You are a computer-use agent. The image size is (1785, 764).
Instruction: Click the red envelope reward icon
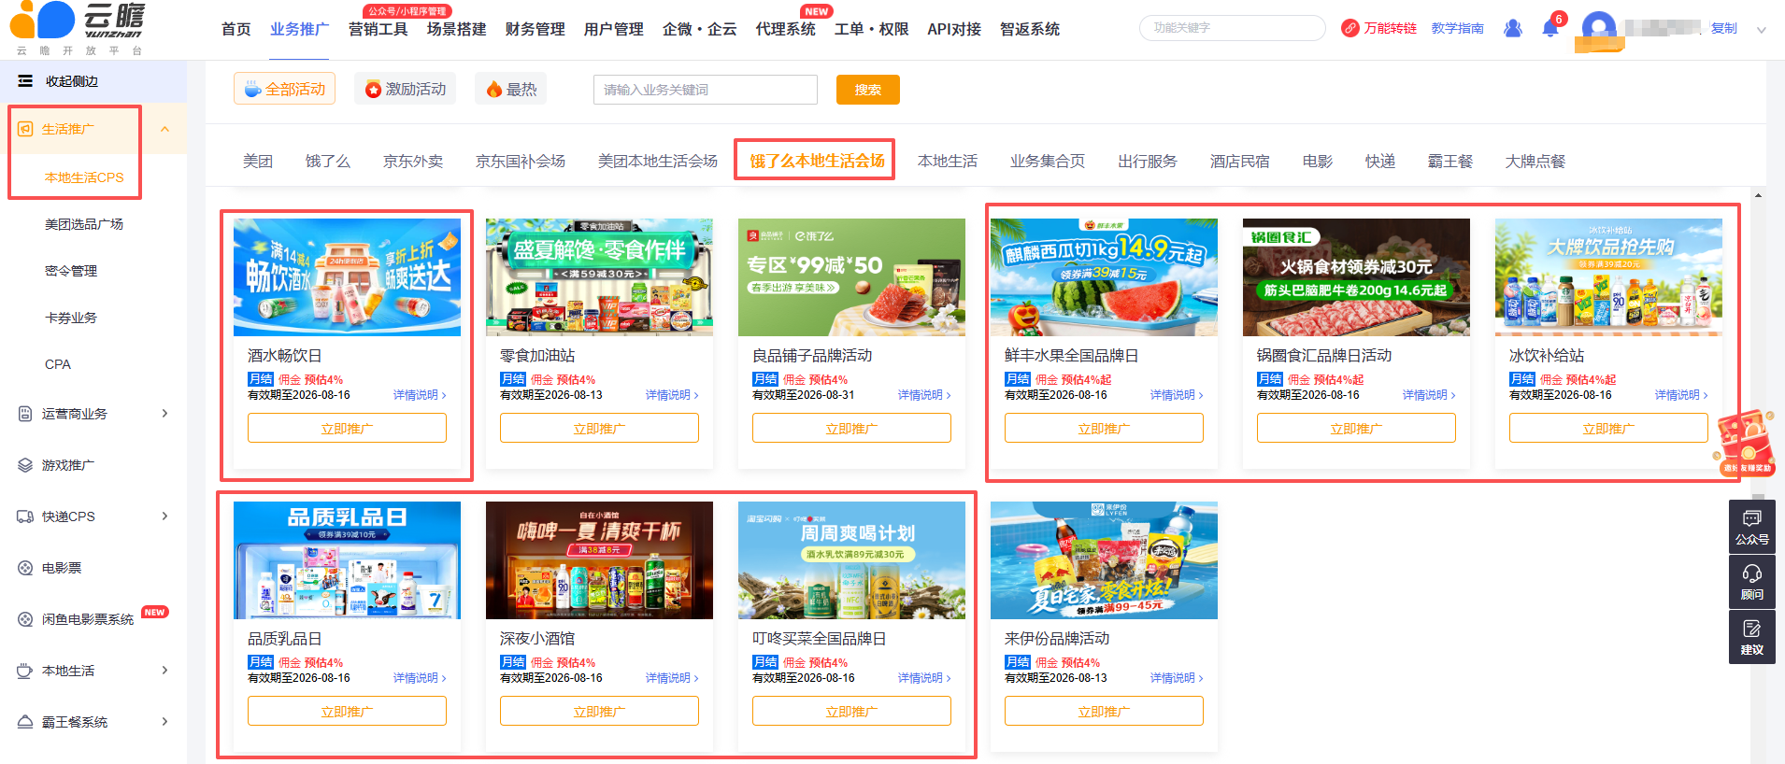1744,444
